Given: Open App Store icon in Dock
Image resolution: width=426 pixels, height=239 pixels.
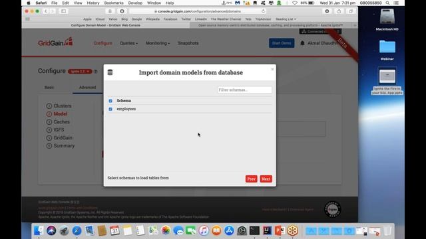Looking at the screenshot, I should tap(229, 230).
